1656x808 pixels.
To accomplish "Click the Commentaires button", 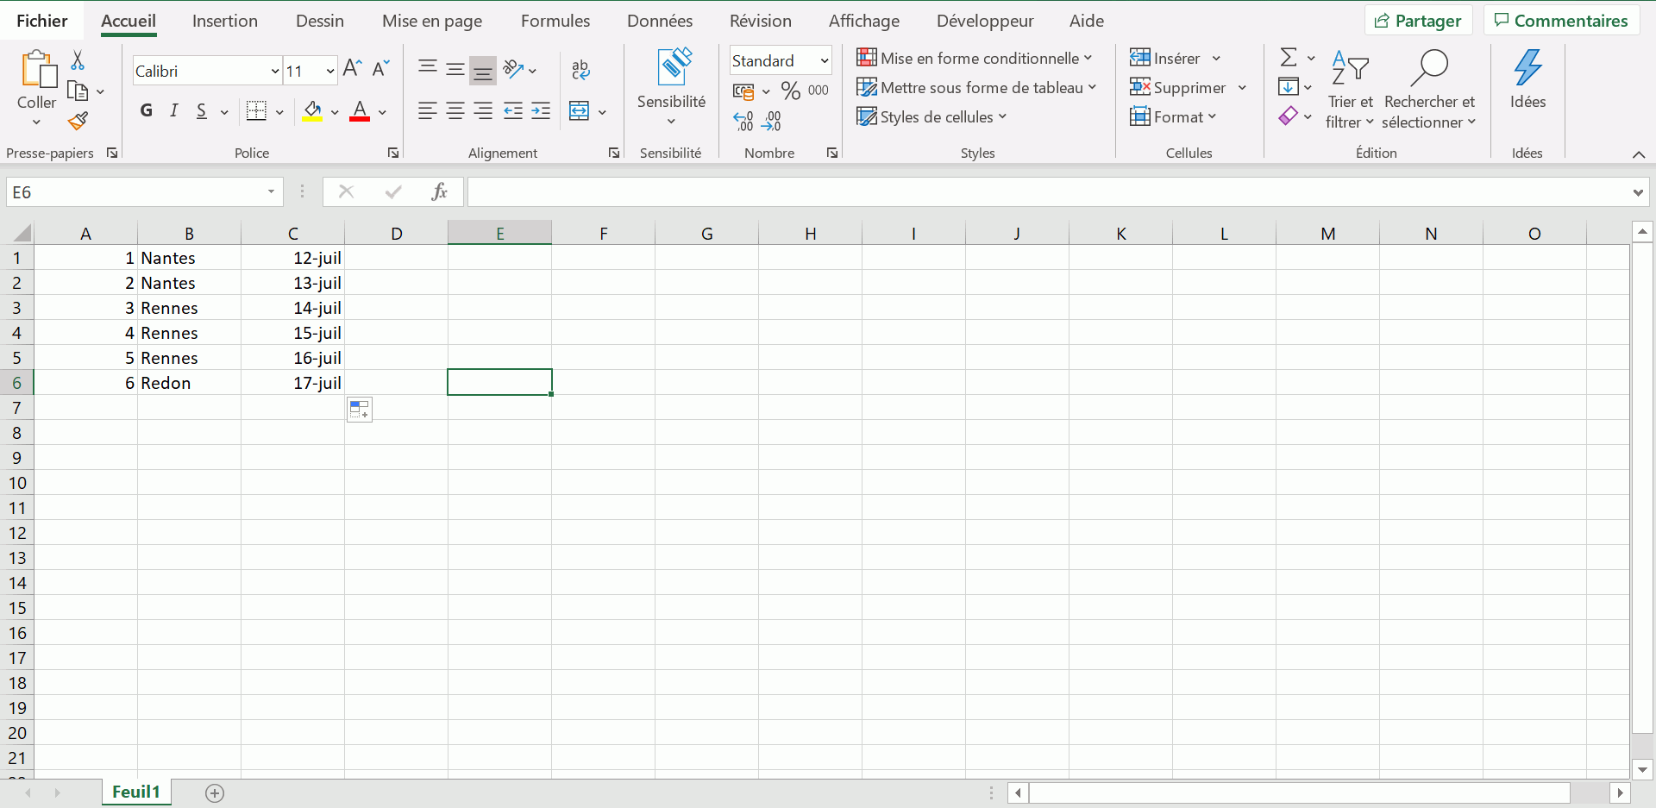I will (x=1560, y=21).
